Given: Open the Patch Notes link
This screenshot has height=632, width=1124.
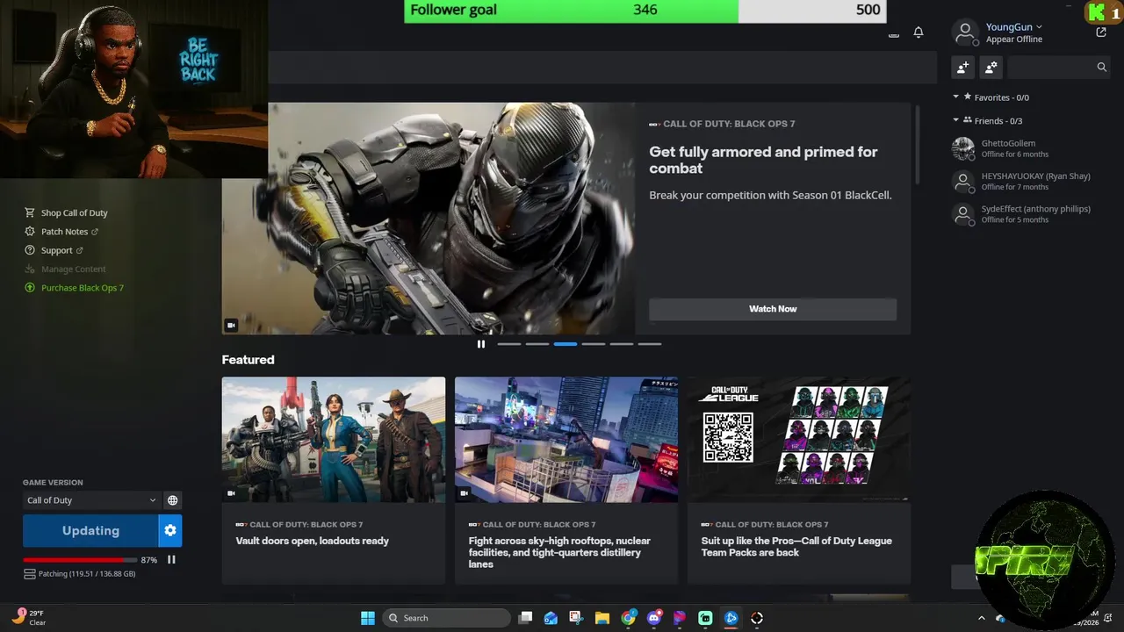Looking at the screenshot, I should 64,232.
